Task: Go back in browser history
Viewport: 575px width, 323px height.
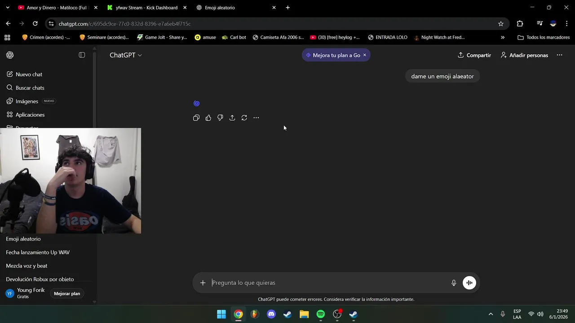Action: [x=8, y=24]
